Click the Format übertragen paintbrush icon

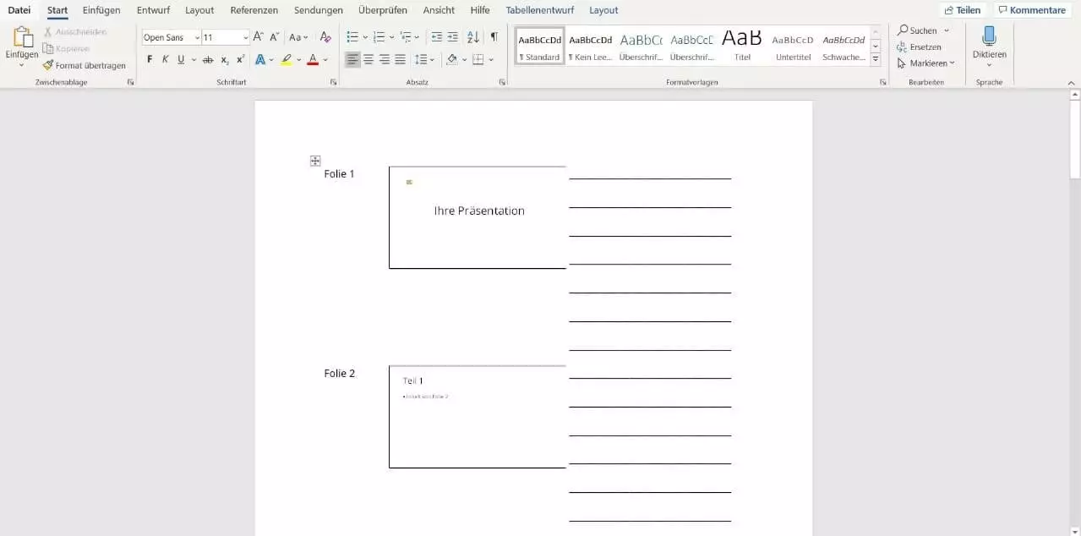click(x=48, y=65)
